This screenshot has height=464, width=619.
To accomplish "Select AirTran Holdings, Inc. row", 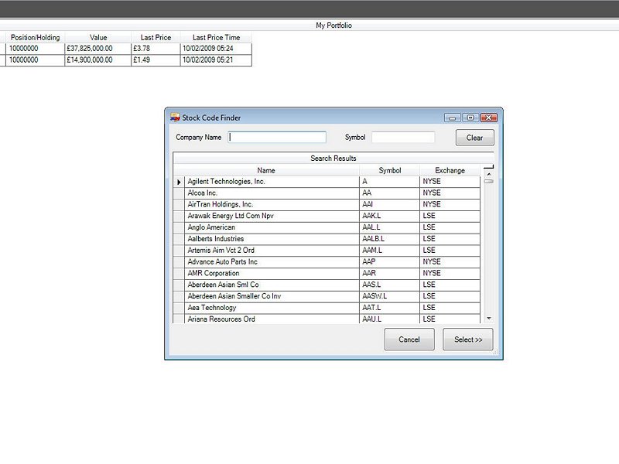I will pos(327,204).
